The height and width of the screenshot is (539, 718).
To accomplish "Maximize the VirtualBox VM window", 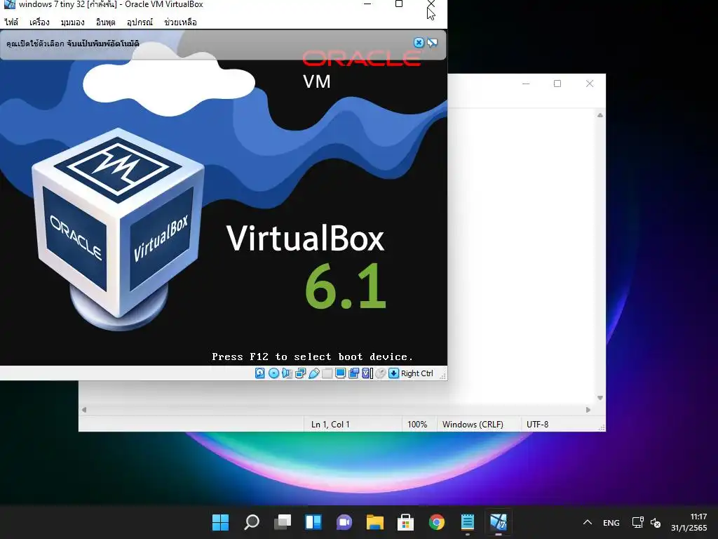I will [399, 4].
